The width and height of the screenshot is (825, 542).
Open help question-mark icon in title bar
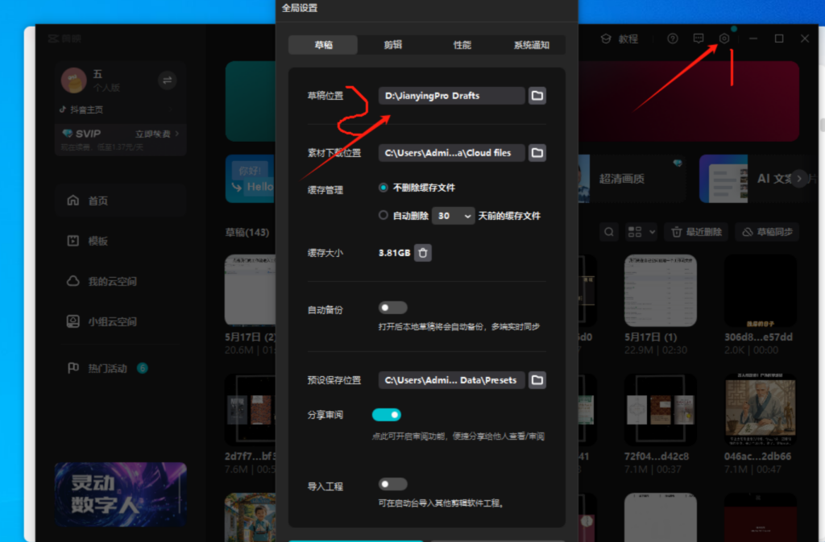673,39
